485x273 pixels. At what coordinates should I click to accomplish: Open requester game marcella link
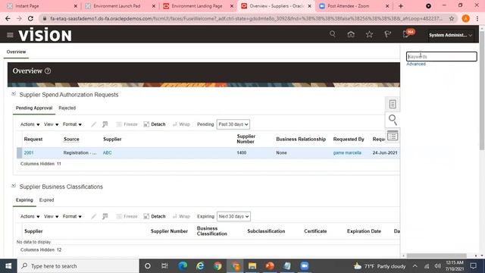click(347, 153)
